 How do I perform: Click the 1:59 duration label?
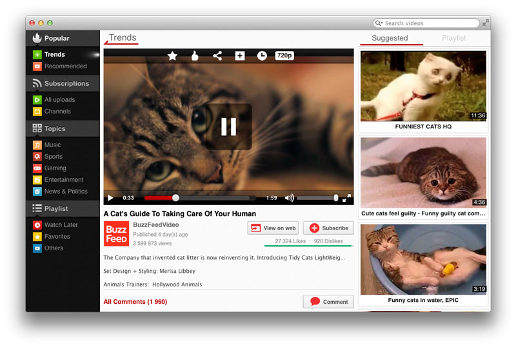(x=272, y=198)
